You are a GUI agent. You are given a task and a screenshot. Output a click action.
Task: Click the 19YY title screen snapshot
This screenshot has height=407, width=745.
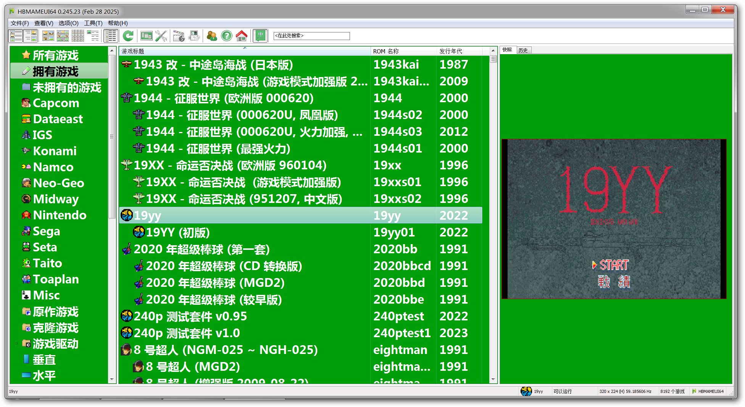[614, 219]
